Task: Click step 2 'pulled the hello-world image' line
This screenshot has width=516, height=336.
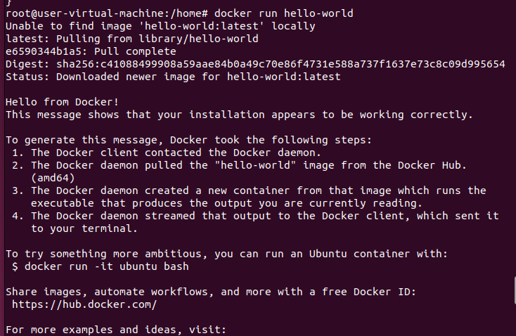Action: click(x=239, y=165)
